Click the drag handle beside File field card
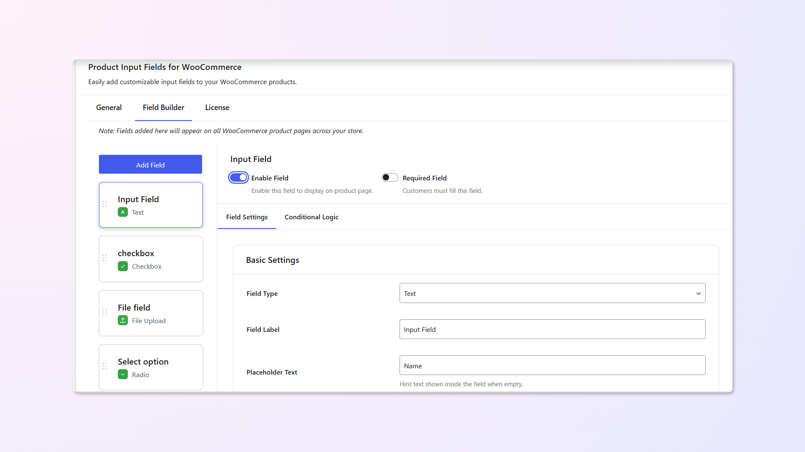Viewport: 805px width, 452px height. coord(105,312)
